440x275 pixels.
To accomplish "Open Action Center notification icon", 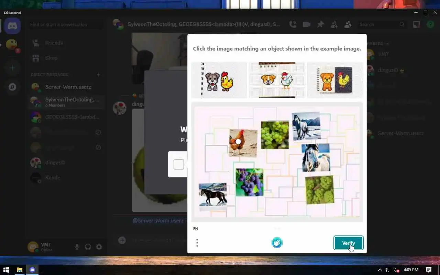I will (429, 270).
